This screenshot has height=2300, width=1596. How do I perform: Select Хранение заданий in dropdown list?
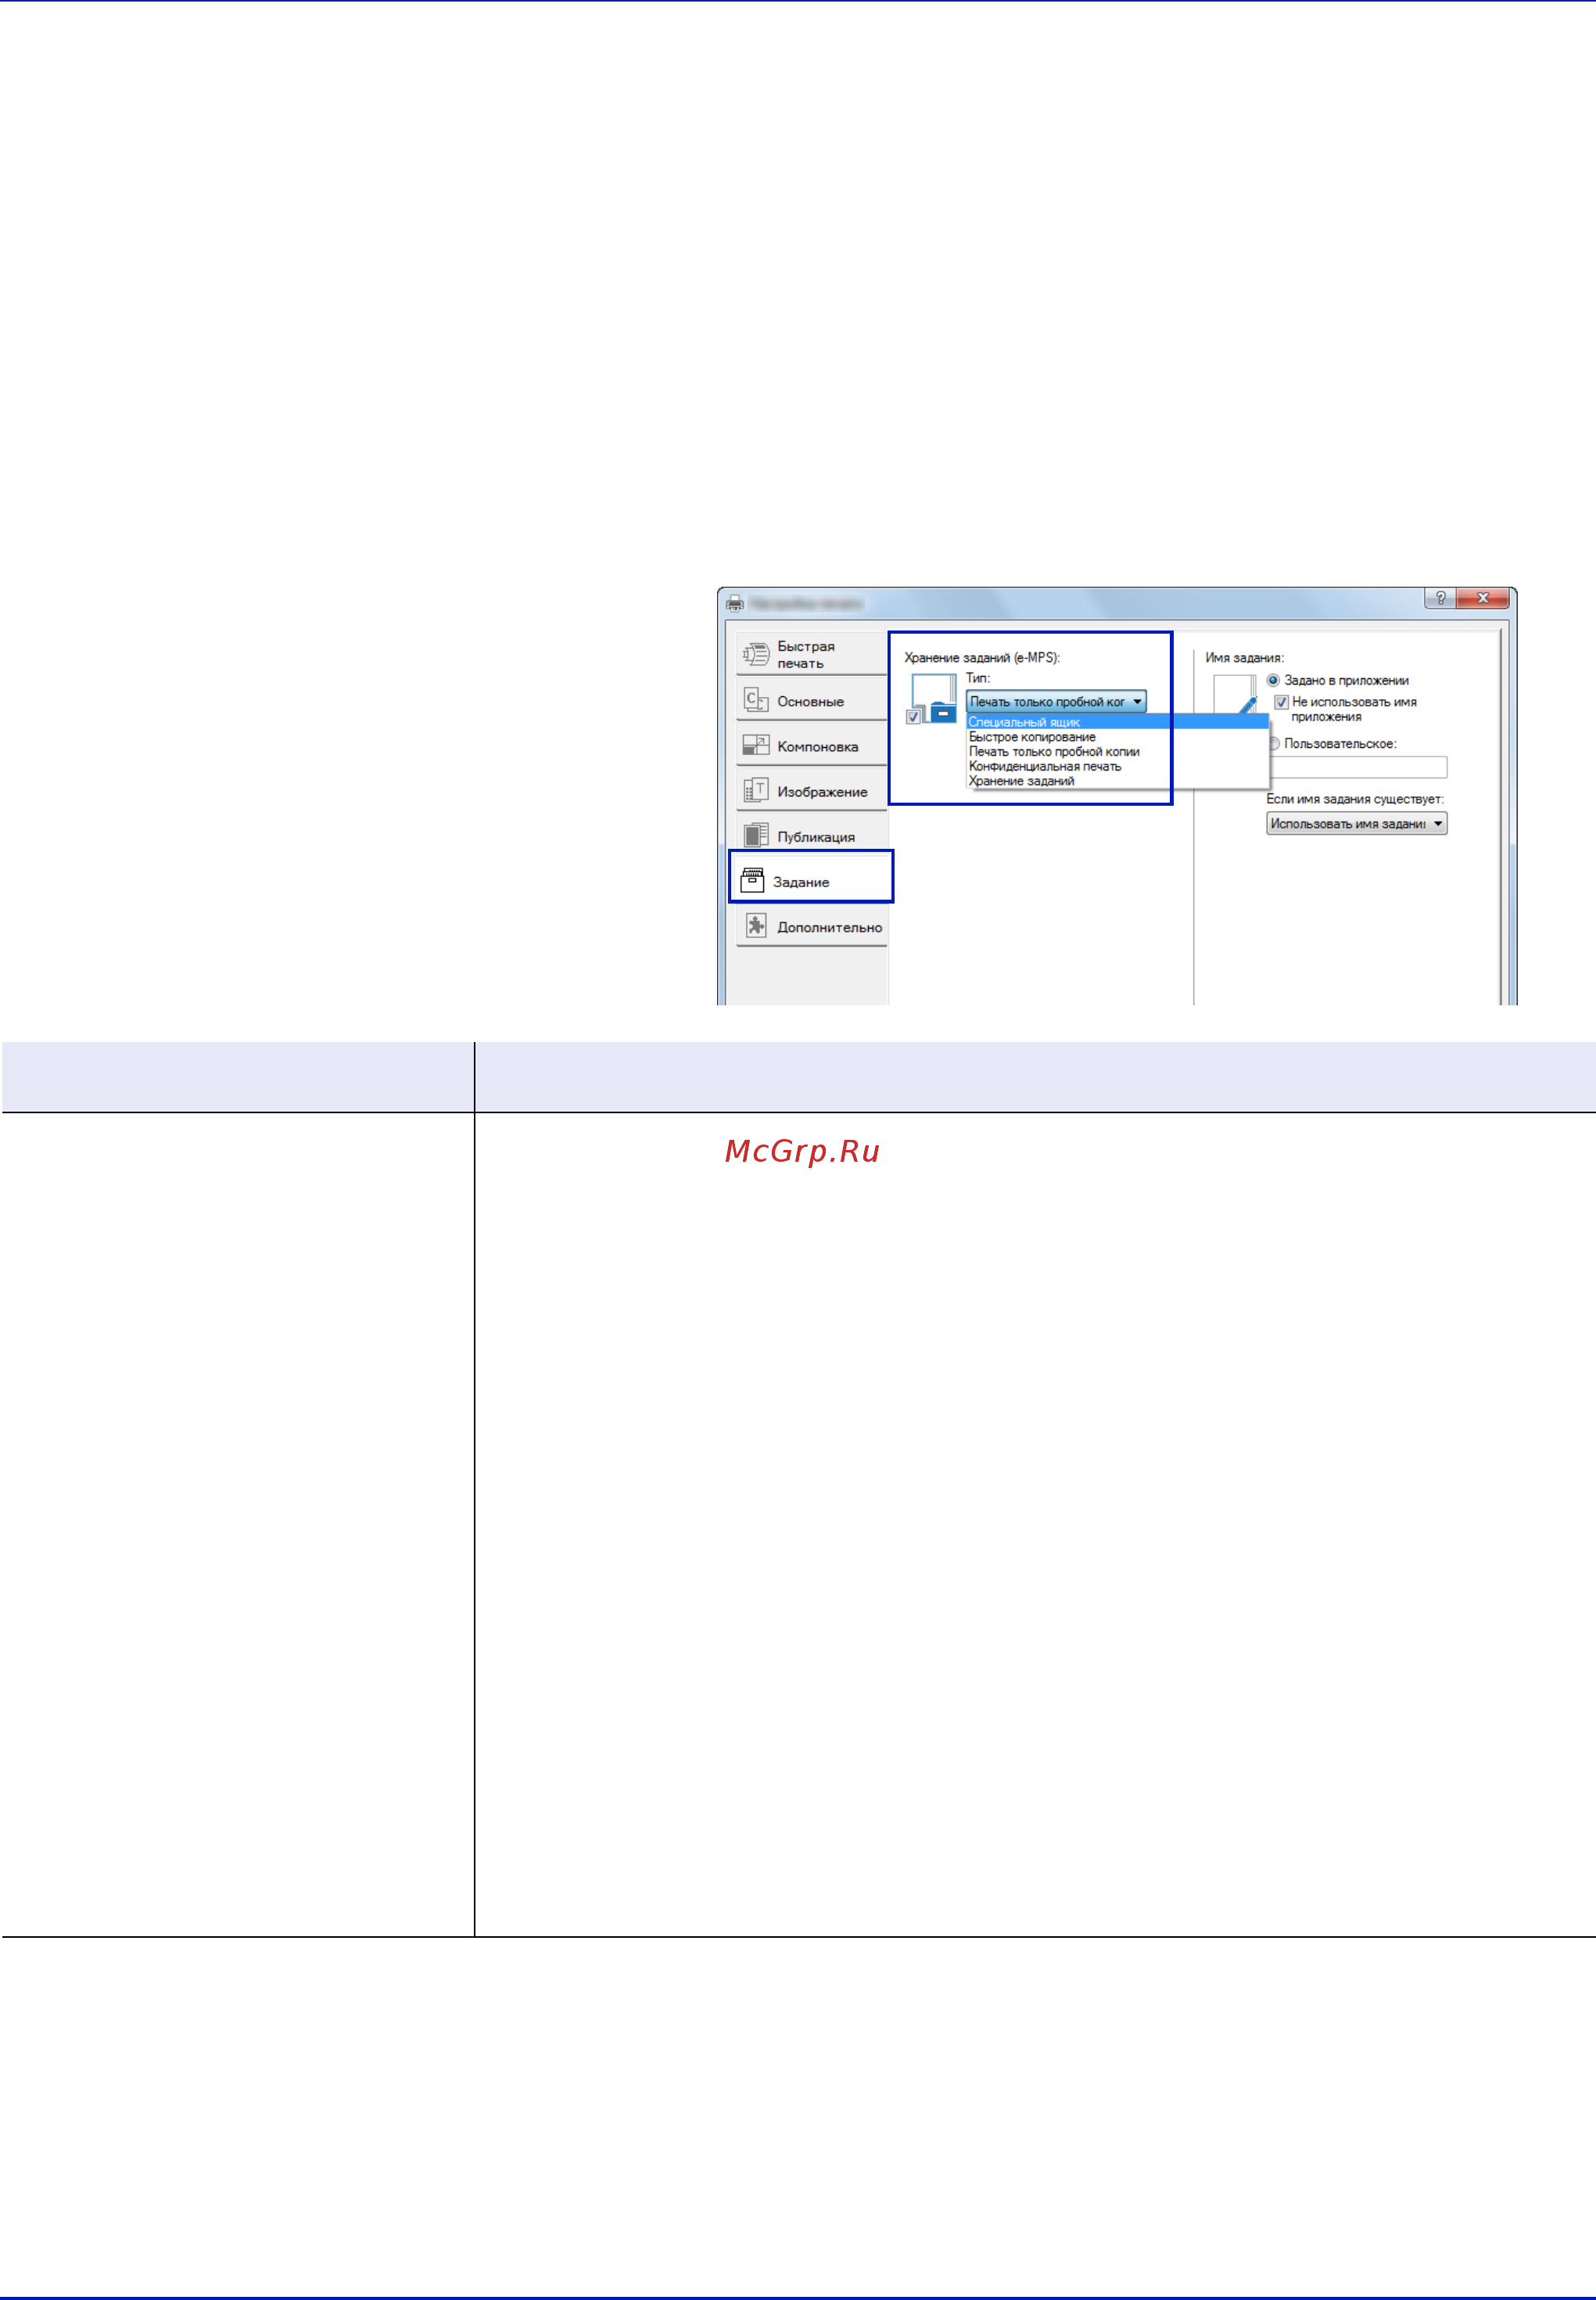[1117, 780]
